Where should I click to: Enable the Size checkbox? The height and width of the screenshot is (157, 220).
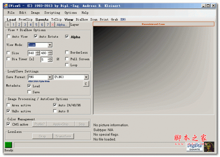(x=8, y=53)
